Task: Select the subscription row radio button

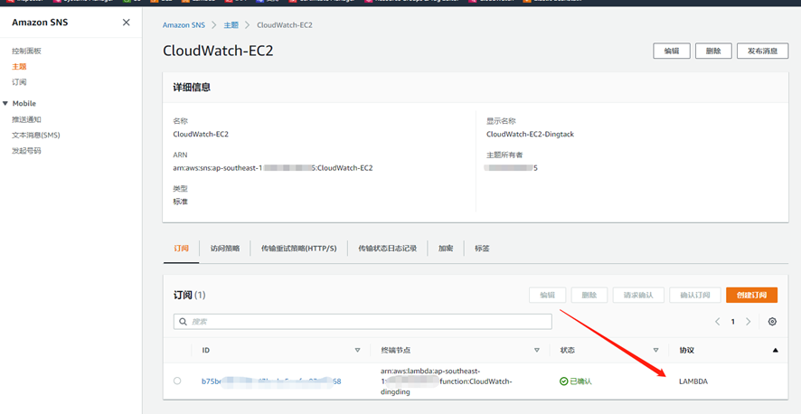Action: coord(177,381)
